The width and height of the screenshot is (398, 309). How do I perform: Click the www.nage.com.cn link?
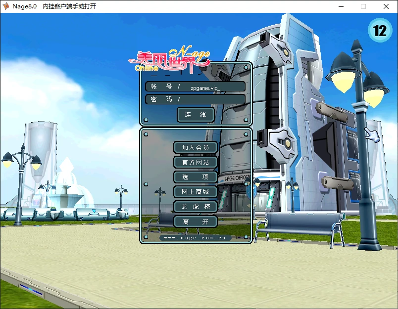click(195, 238)
